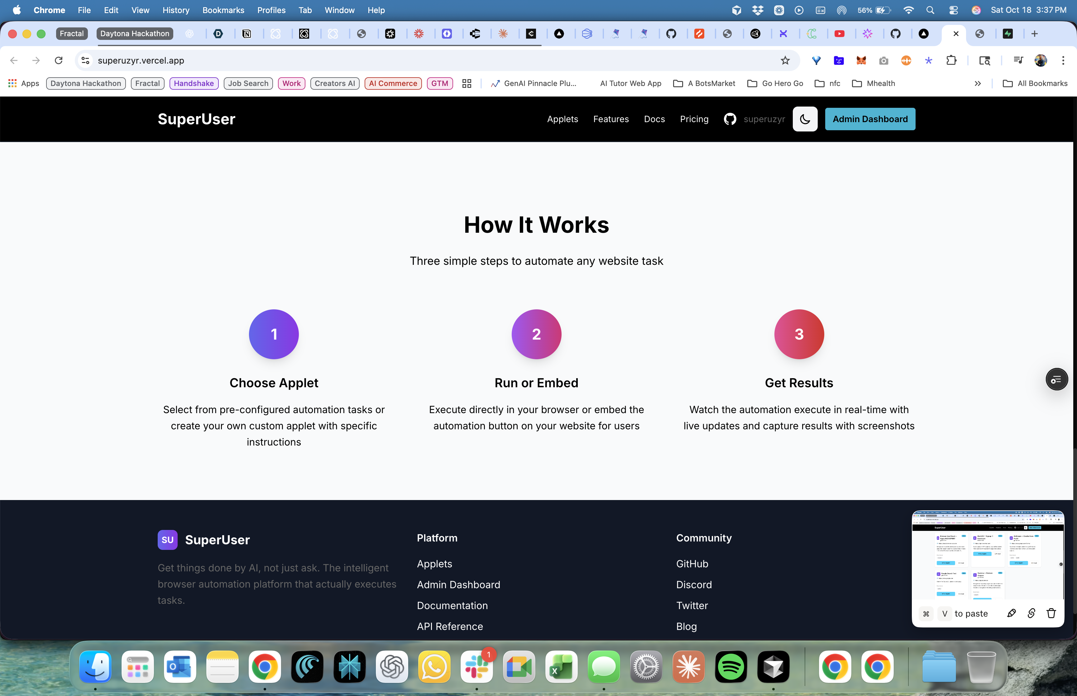Viewport: 1077px width, 696px height.
Task: Open the Admin Dashboard button
Action: click(869, 119)
